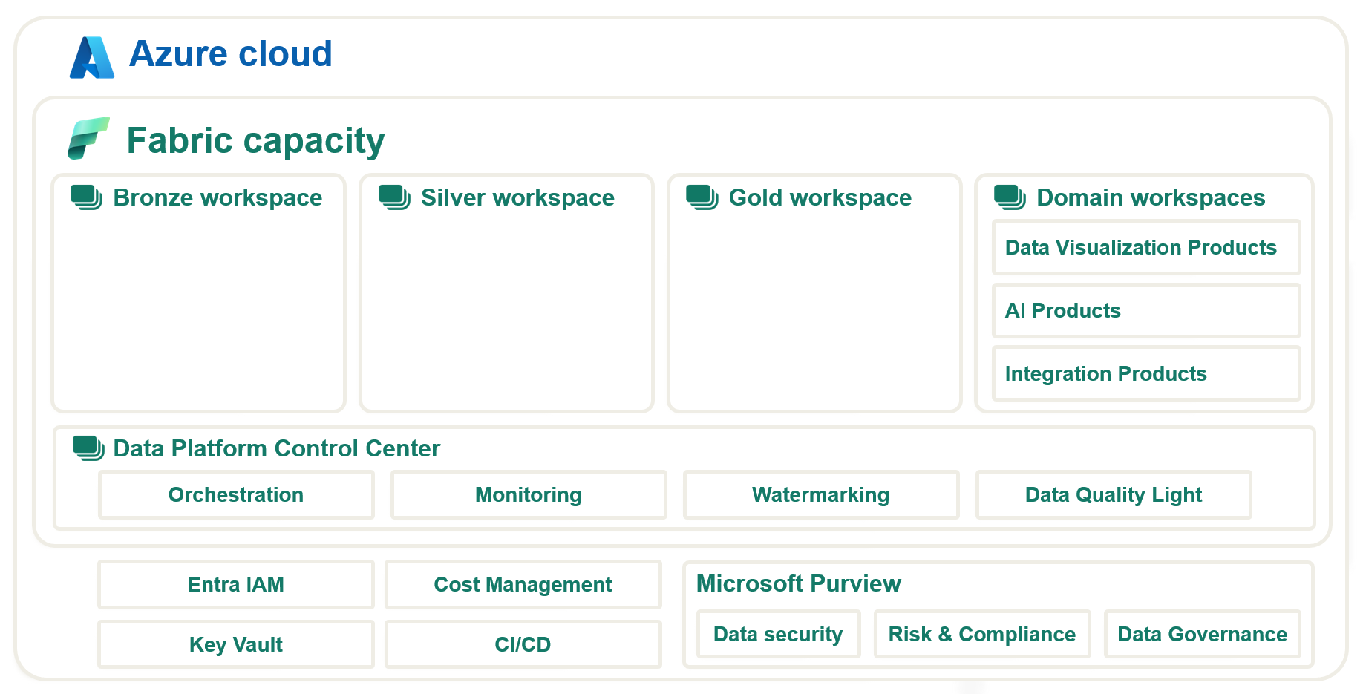This screenshot has width=1363, height=694.
Task: Open the Data Governance box
Action: click(1203, 634)
